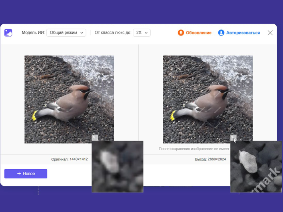Click the + Новое button
Screen dimensions: 283x212
point(26,174)
